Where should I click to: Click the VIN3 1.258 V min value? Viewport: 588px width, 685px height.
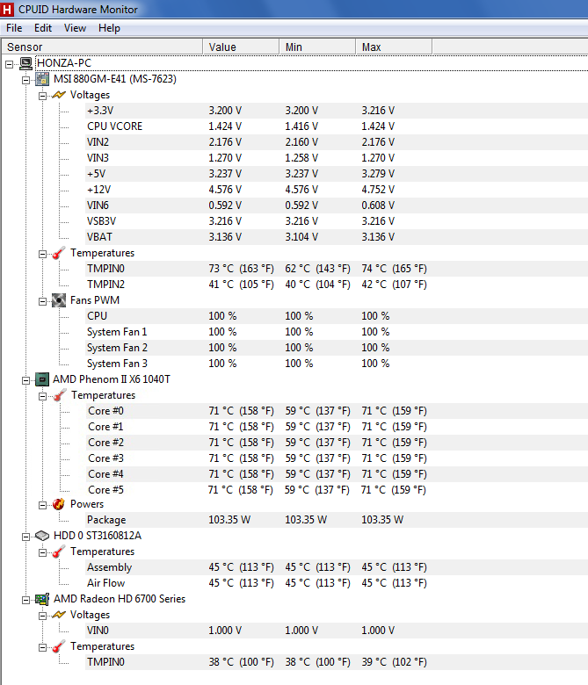301,158
